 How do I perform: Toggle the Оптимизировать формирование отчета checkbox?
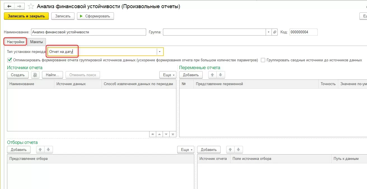pyautogui.click(x=10, y=60)
